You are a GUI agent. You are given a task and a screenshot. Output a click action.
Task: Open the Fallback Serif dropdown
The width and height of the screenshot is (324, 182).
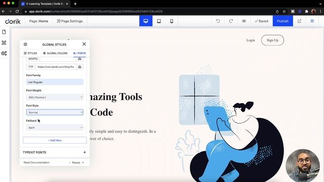coord(55,127)
